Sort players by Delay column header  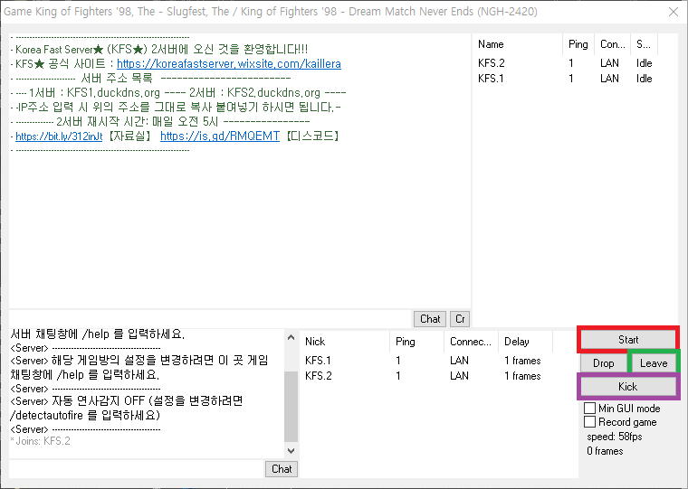coord(525,342)
